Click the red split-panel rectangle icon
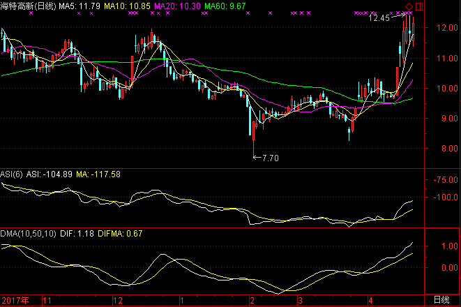 click(x=418, y=6)
